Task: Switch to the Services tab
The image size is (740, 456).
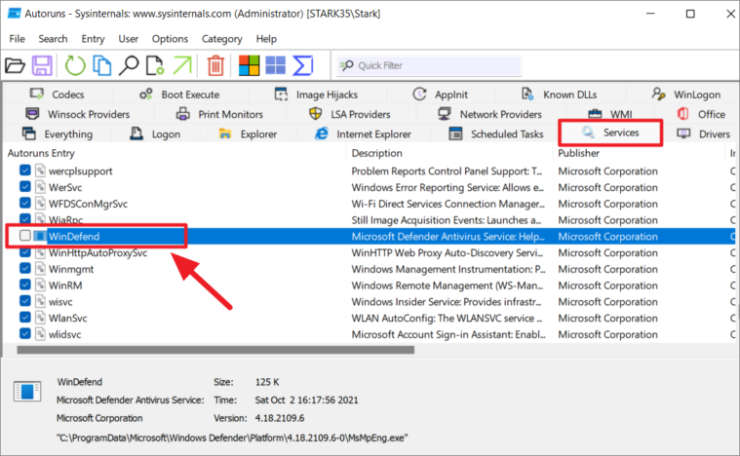Action: (610, 133)
